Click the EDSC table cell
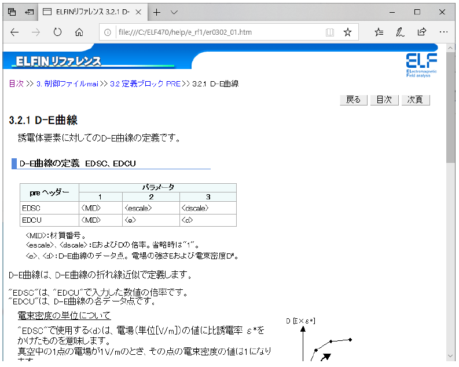This screenshot has width=459, height=367. pyautogui.click(x=49, y=208)
